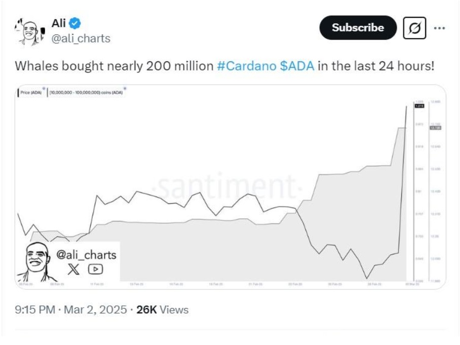Open the #Cardano hashtag link
Viewport: 460px width, 345px height.
pyautogui.click(x=247, y=66)
